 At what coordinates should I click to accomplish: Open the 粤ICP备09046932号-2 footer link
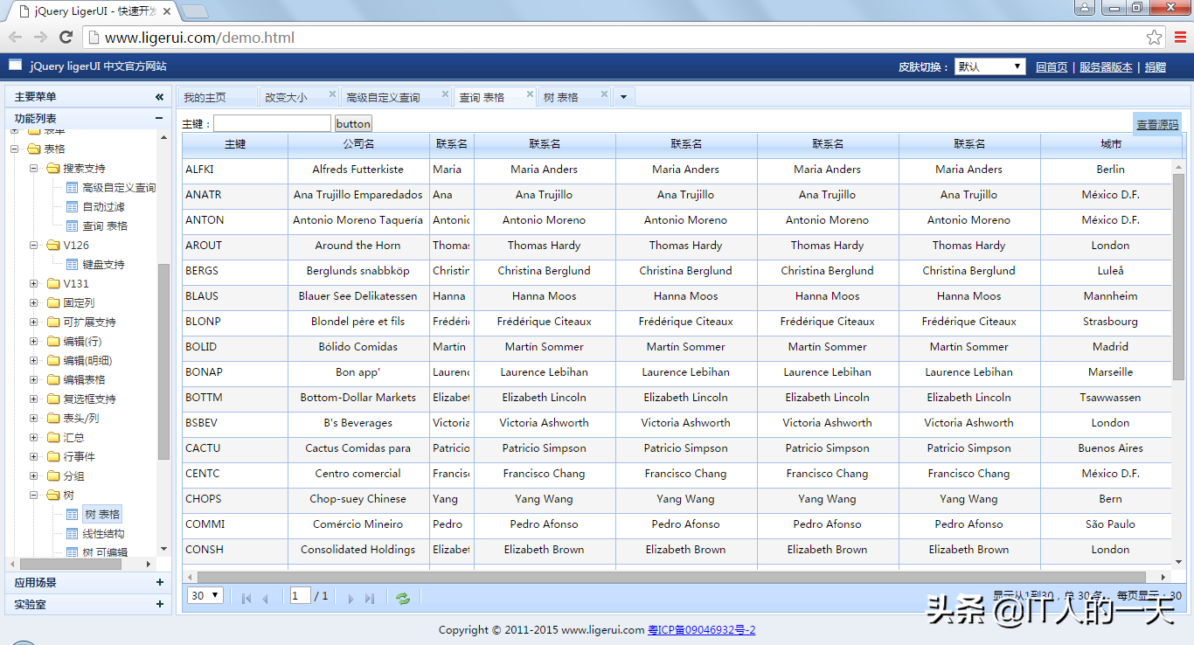[701, 630]
